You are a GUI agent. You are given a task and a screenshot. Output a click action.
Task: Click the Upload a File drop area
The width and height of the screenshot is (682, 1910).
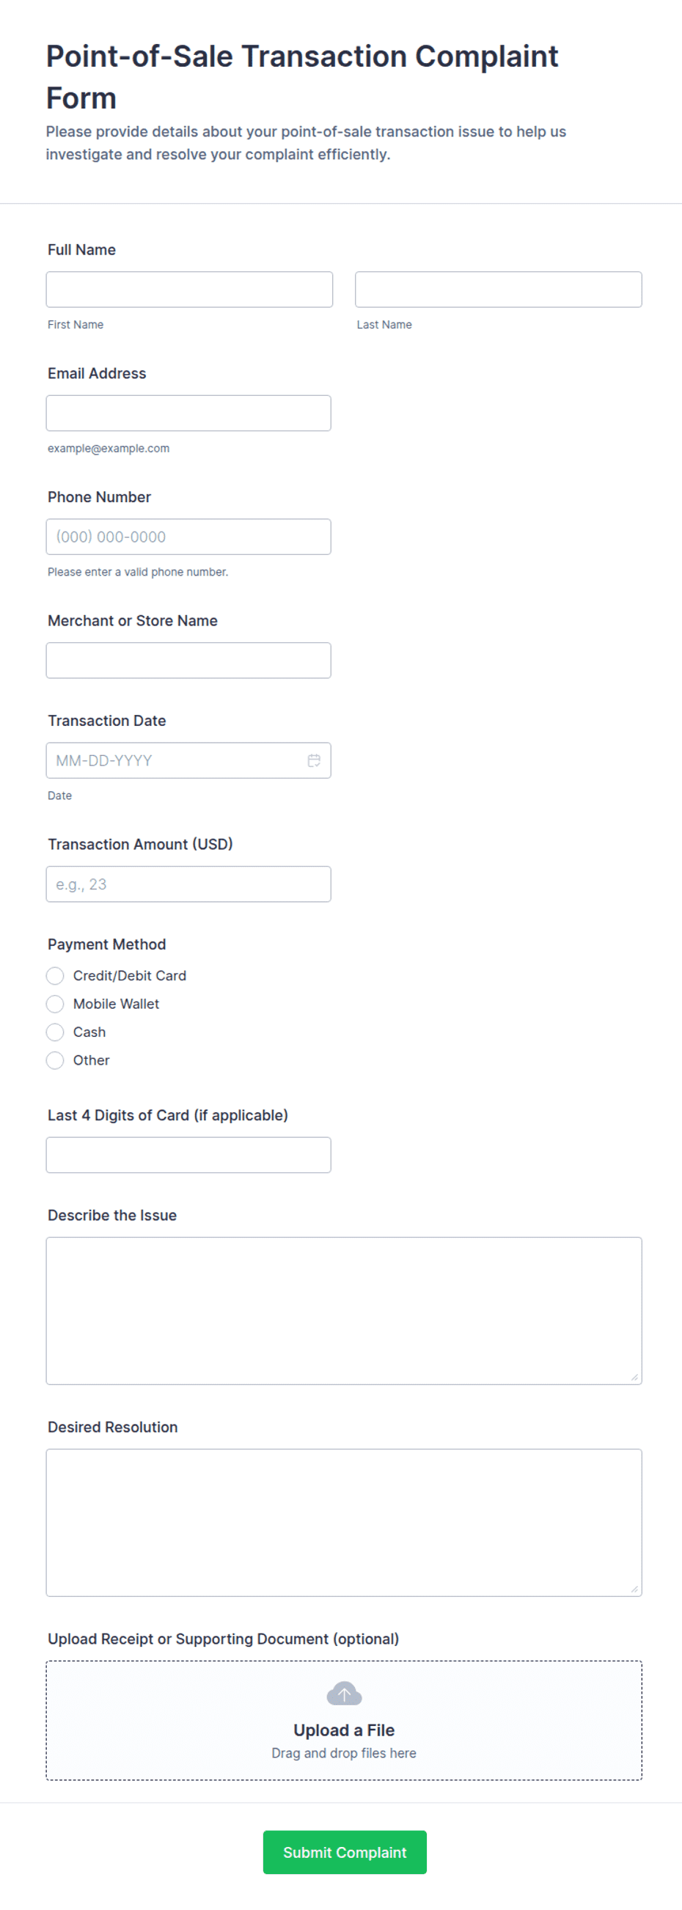pos(344,1720)
